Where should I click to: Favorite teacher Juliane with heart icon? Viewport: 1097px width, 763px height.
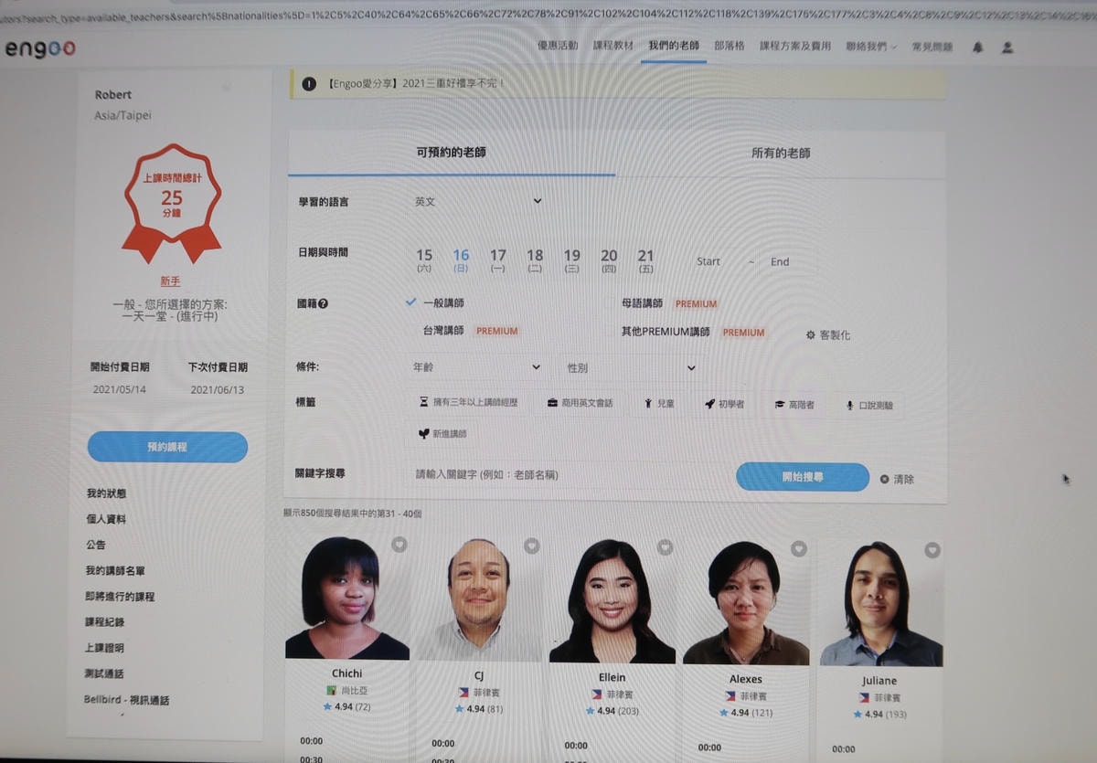click(x=932, y=550)
